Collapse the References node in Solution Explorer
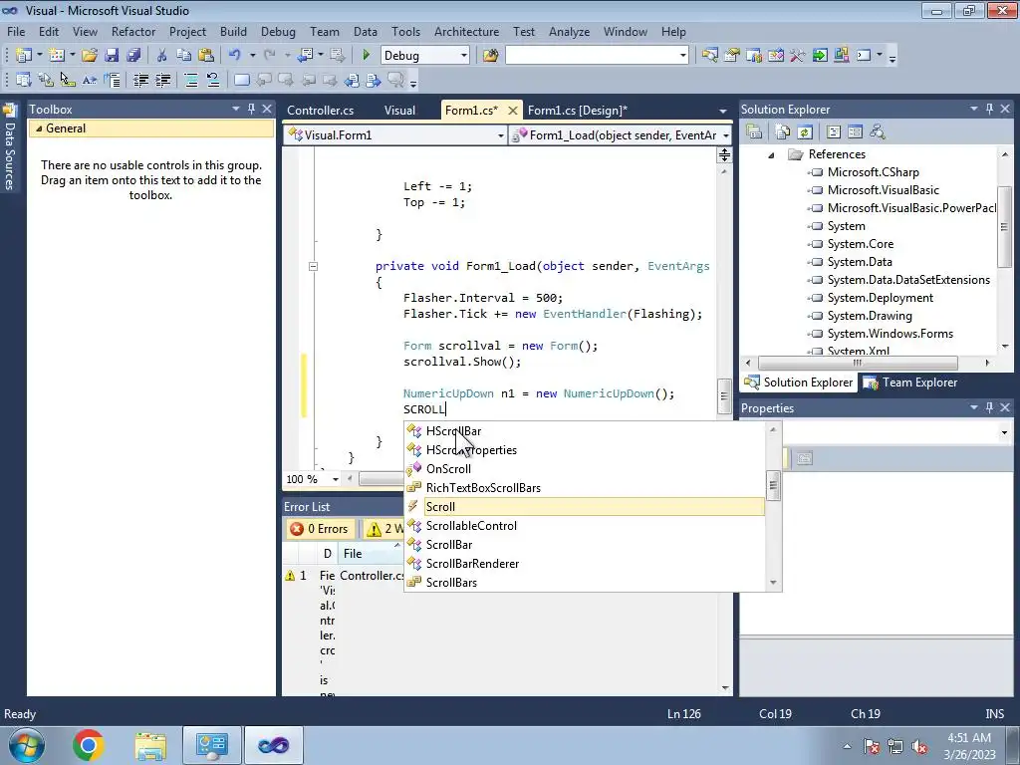1020x765 pixels. point(772,154)
